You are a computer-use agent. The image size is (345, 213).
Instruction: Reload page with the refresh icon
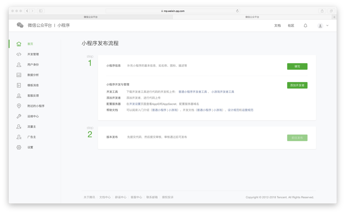tap(237, 11)
